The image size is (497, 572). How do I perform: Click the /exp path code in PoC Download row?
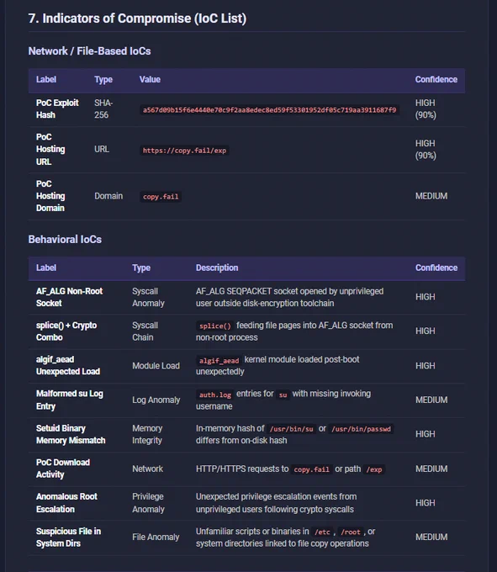(x=374, y=469)
